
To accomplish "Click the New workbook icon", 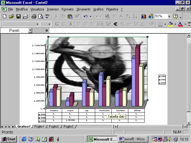I will [x=4, y=16].
